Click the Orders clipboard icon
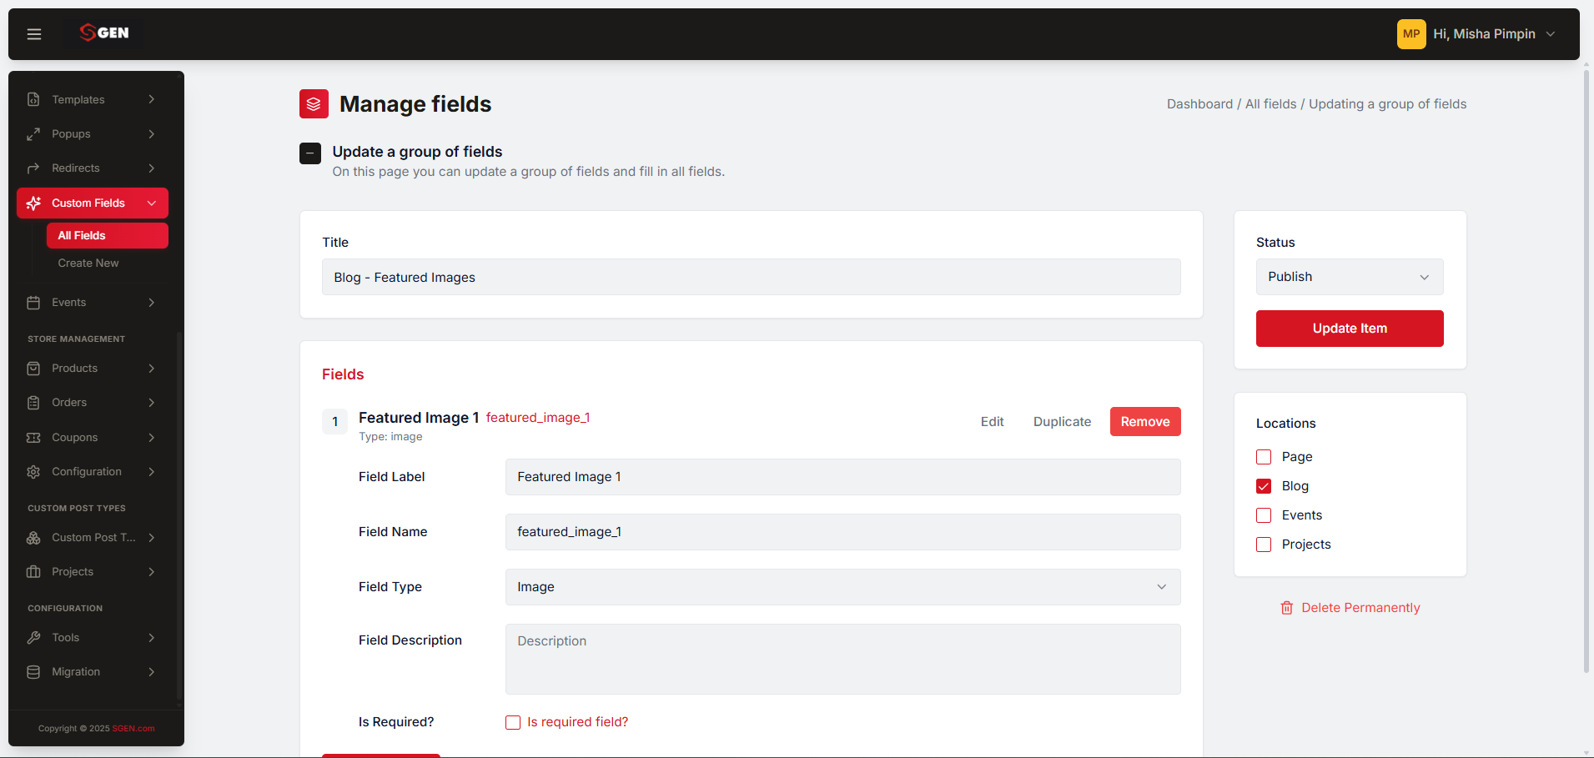The width and height of the screenshot is (1594, 758). pos(33,403)
